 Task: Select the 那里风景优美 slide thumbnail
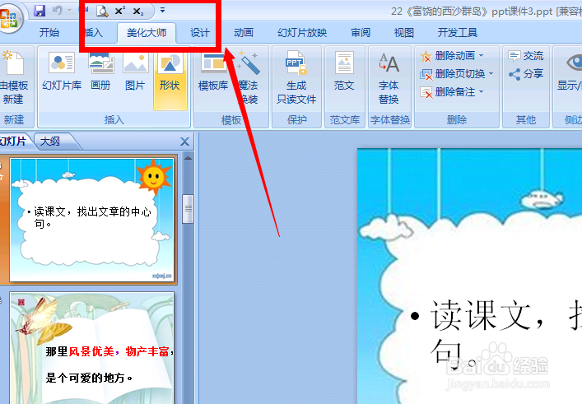point(91,347)
